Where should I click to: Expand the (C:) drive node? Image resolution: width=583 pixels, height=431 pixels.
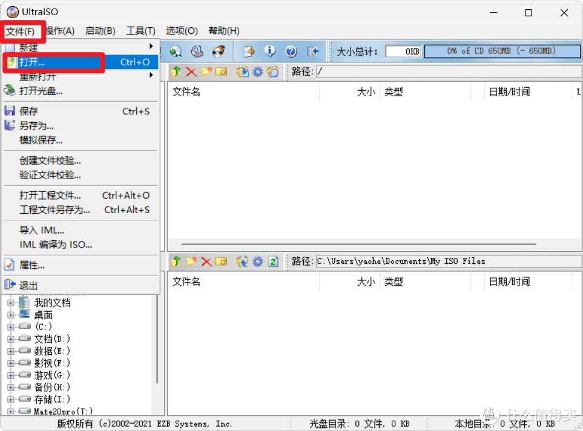click(x=11, y=327)
